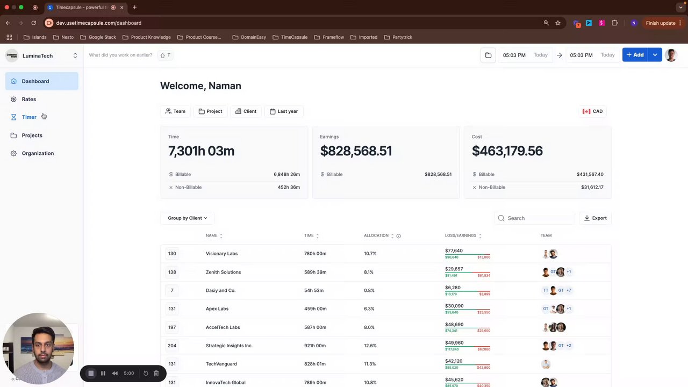Open the browser Extensions puzzle icon
This screenshot has height=387, width=688.
coord(615,23)
